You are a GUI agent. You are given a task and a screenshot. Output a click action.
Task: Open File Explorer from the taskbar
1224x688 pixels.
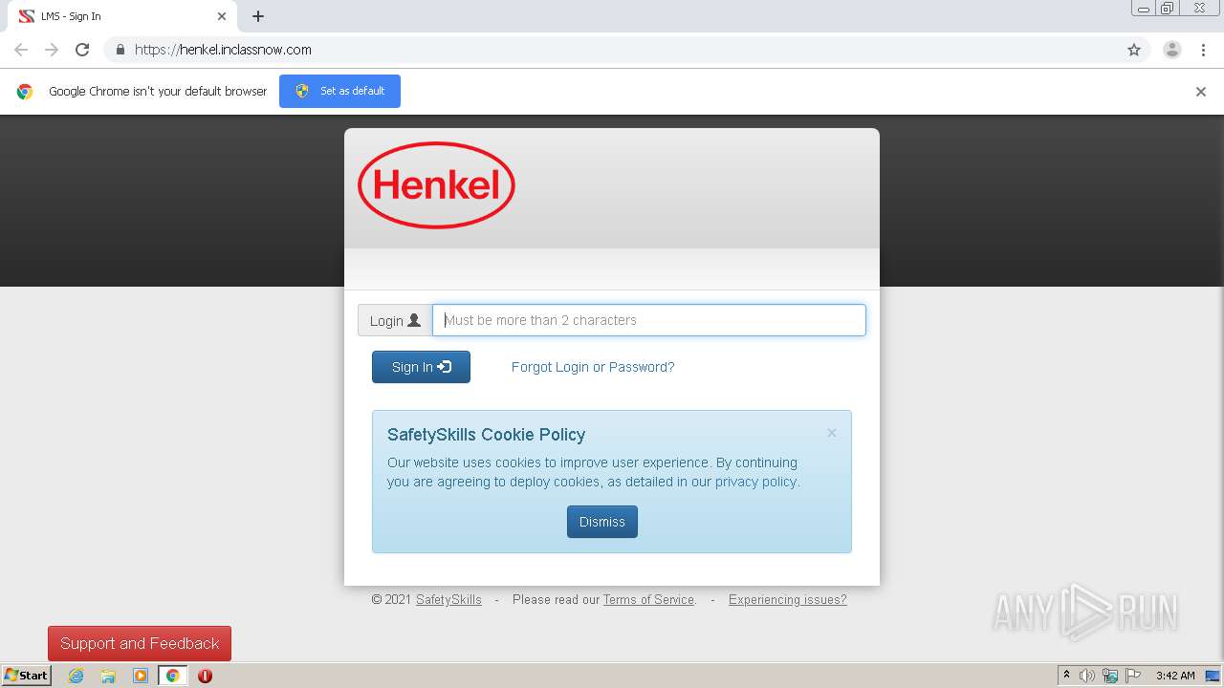click(108, 676)
